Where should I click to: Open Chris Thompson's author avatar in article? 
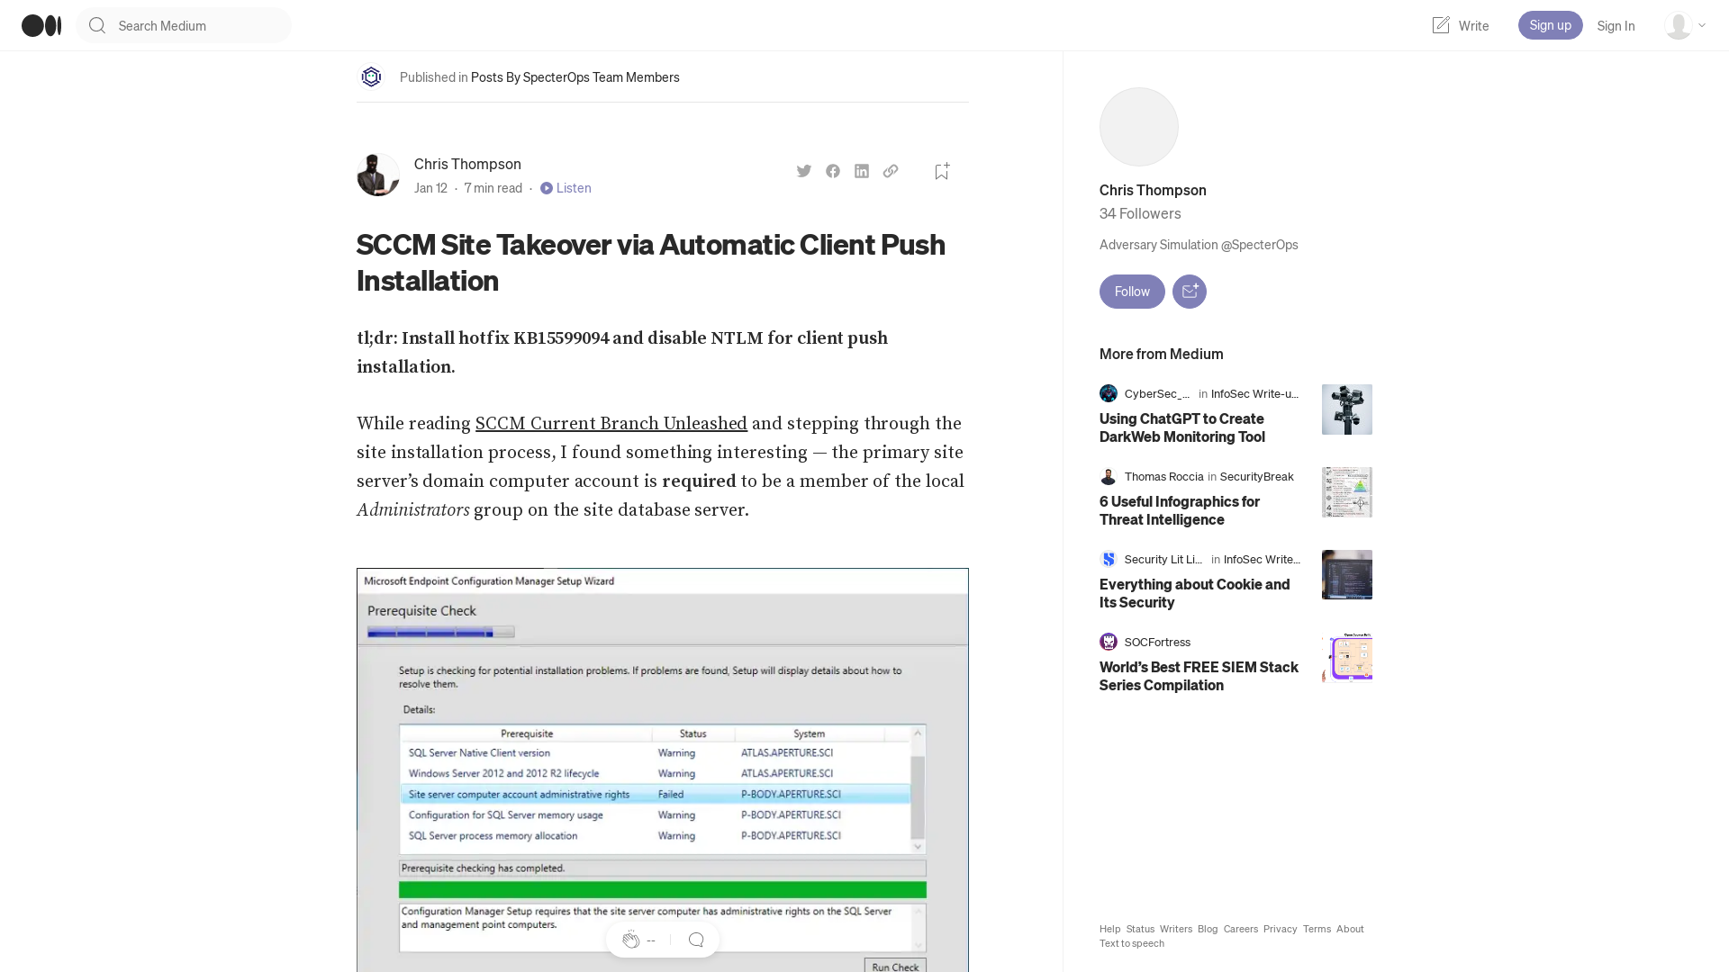click(378, 175)
